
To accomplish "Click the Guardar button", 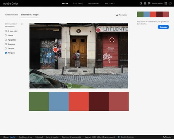I will click(x=163, y=27).
